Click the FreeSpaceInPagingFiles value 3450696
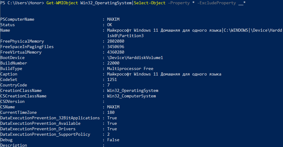This screenshot has width=283, height=147. click(x=116, y=47)
